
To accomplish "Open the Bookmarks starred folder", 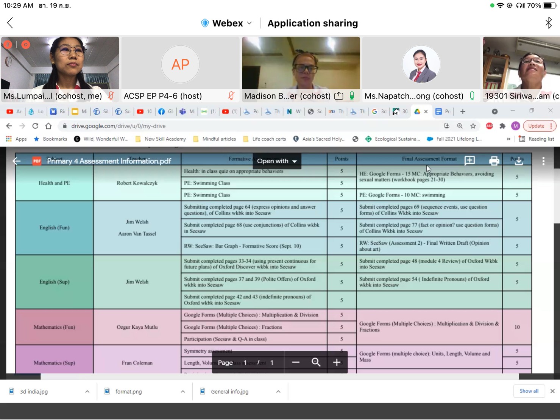I will point(50,139).
